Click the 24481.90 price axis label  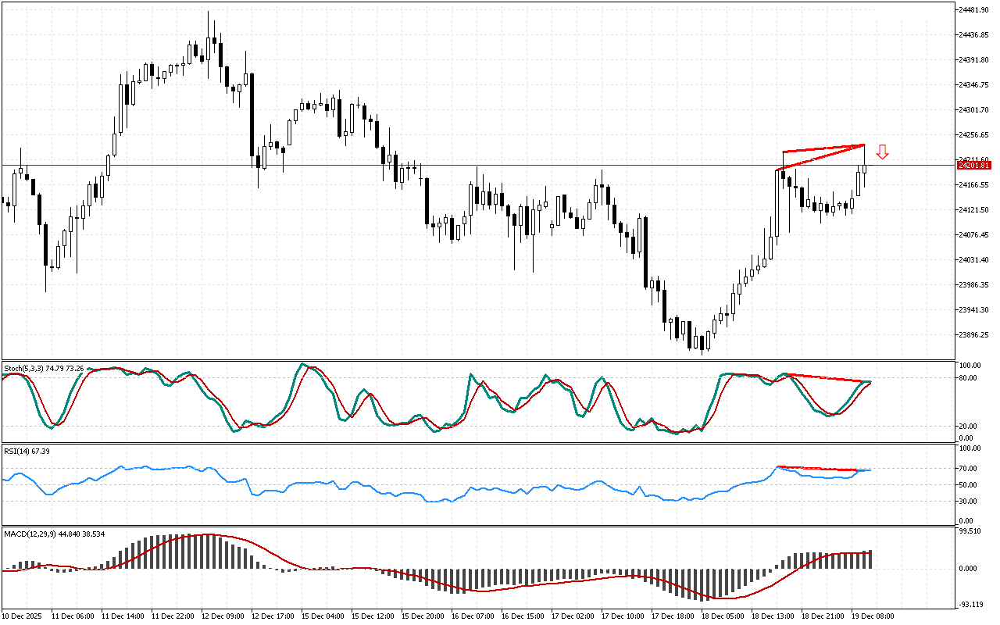click(x=974, y=9)
